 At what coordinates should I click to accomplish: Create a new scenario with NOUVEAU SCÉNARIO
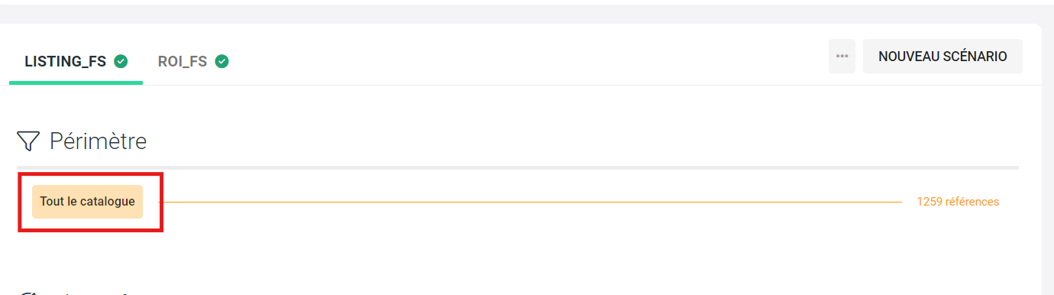coord(942,57)
